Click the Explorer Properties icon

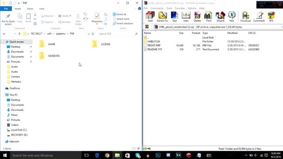[97, 19]
